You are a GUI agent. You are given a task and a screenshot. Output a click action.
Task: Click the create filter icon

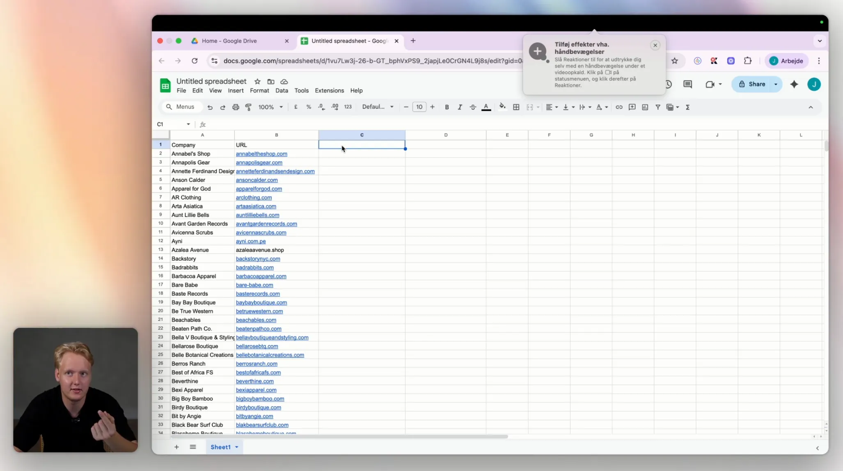(657, 107)
